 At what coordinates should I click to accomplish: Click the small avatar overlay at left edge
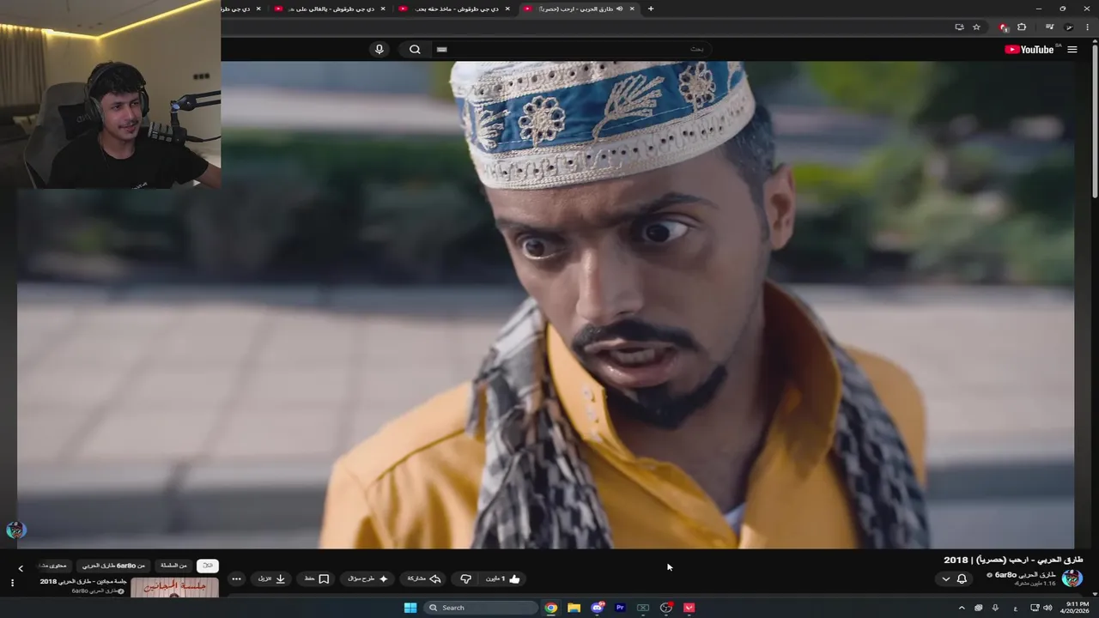click(16, 530)
